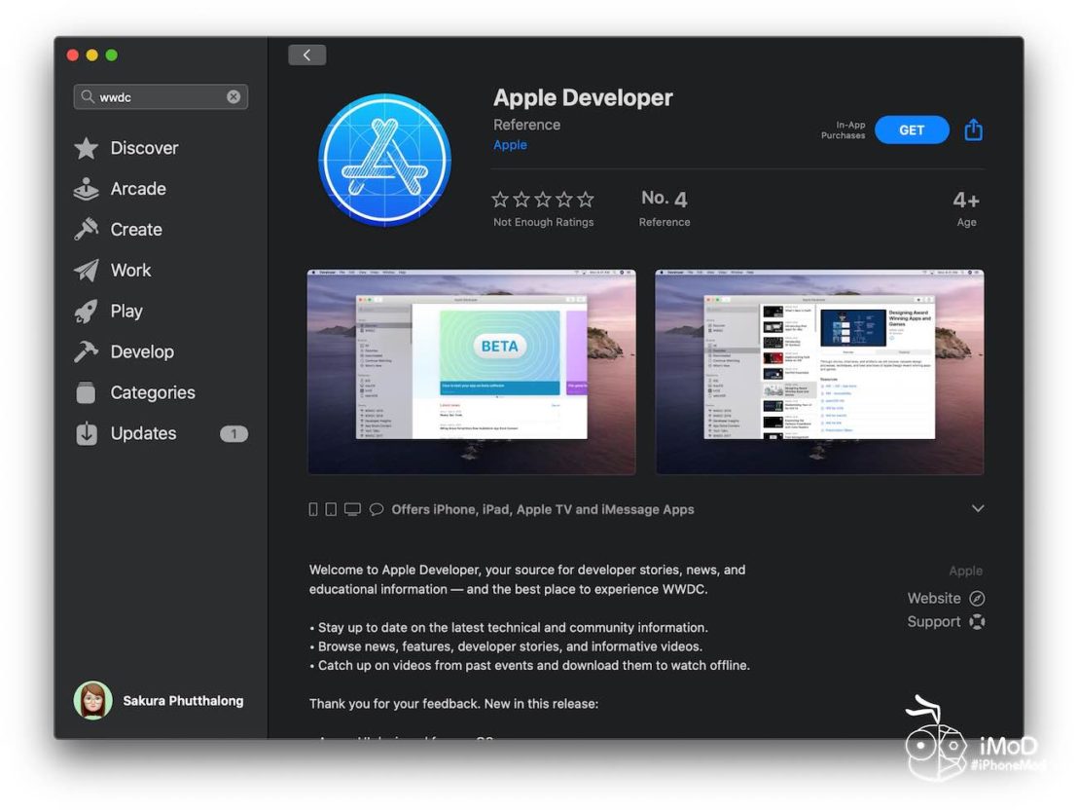Screen dimensions: 1078x811
Task: Select Discover in the sidebar
Action: tap(144, 148)
